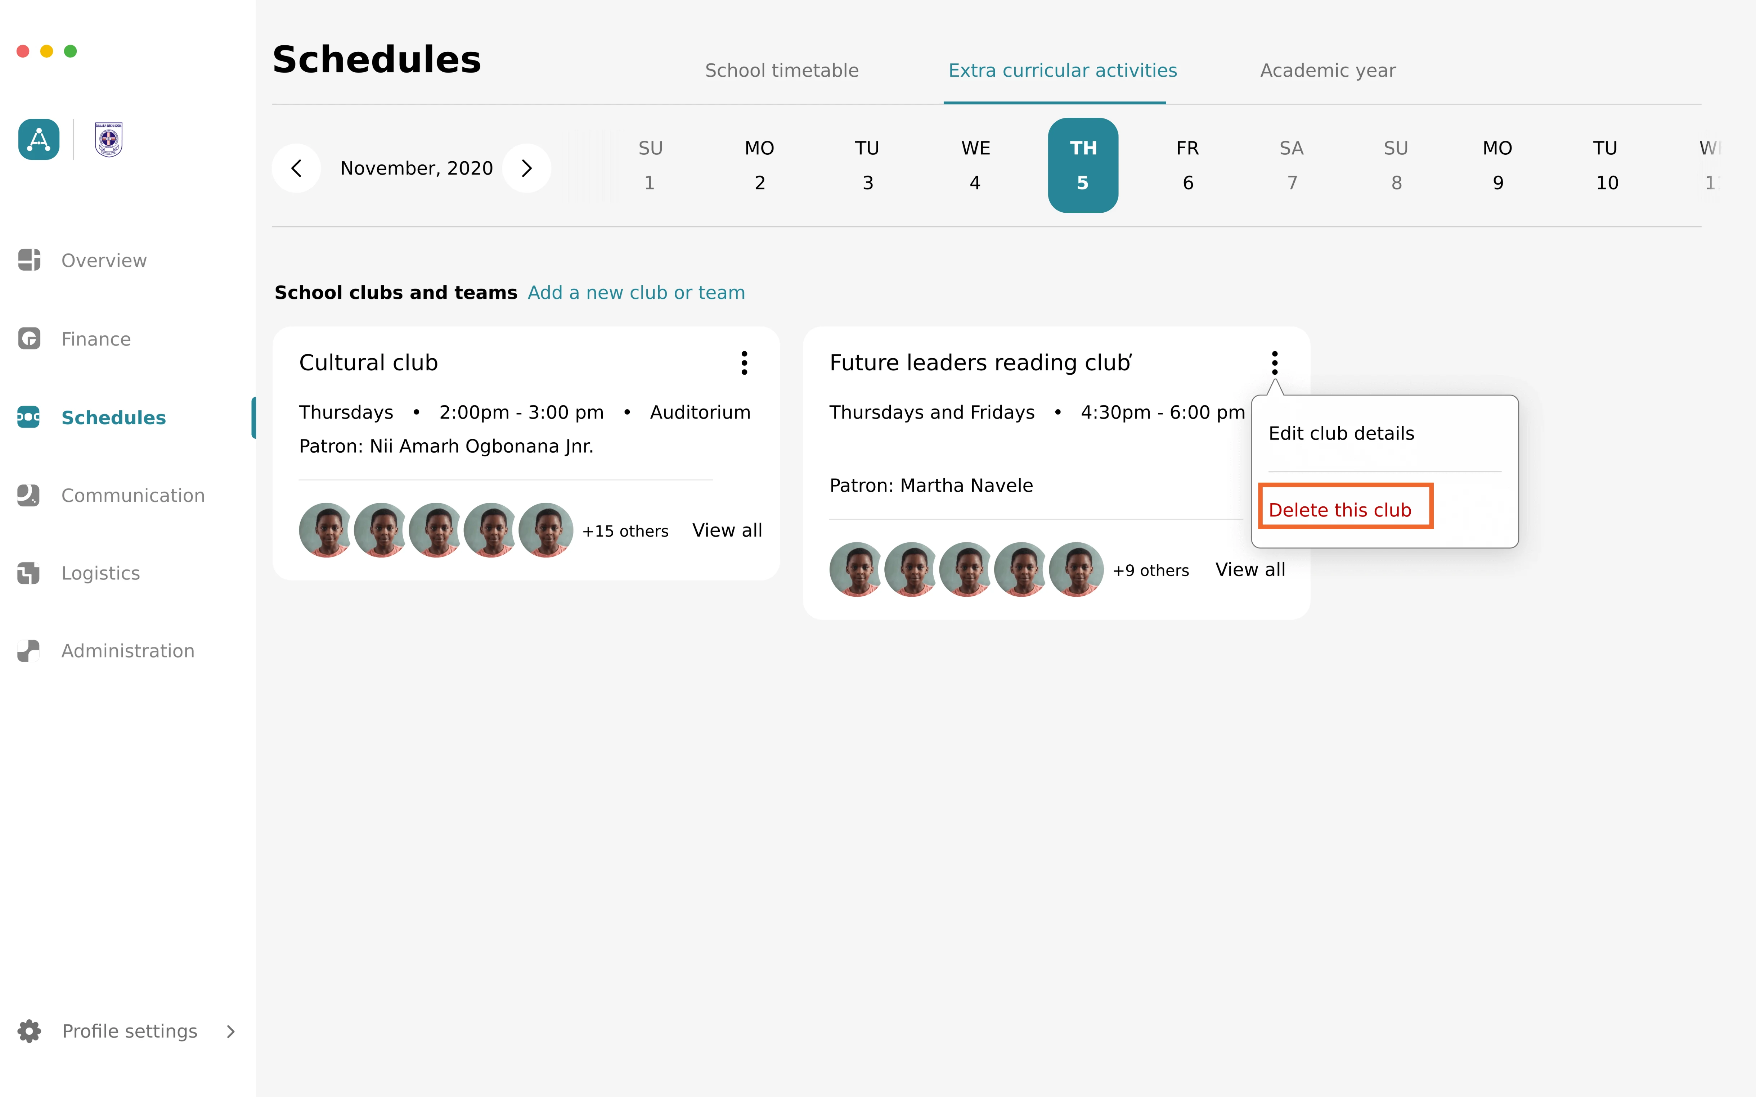
Task: Click Add a new club or team
Action: point(636,292)
